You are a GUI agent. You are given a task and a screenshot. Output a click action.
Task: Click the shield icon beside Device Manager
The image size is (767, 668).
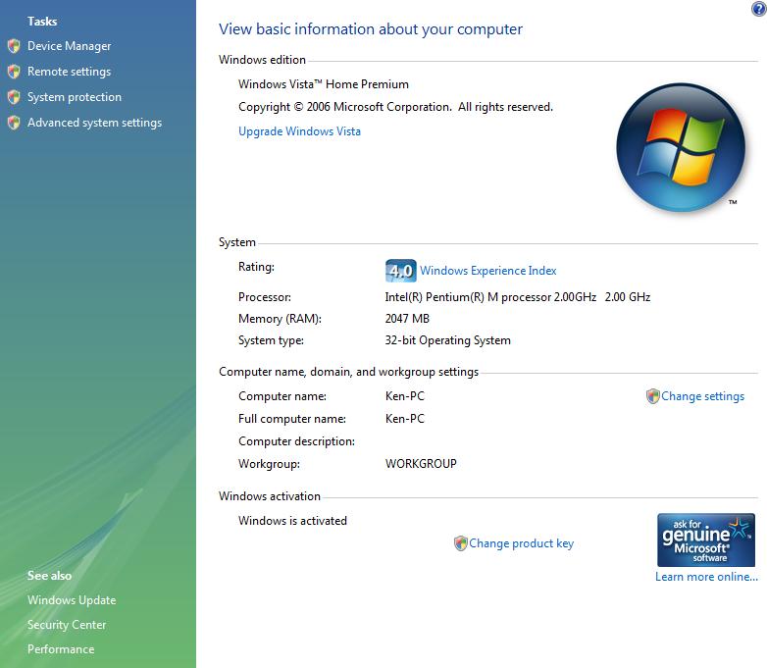pos(14,46)
